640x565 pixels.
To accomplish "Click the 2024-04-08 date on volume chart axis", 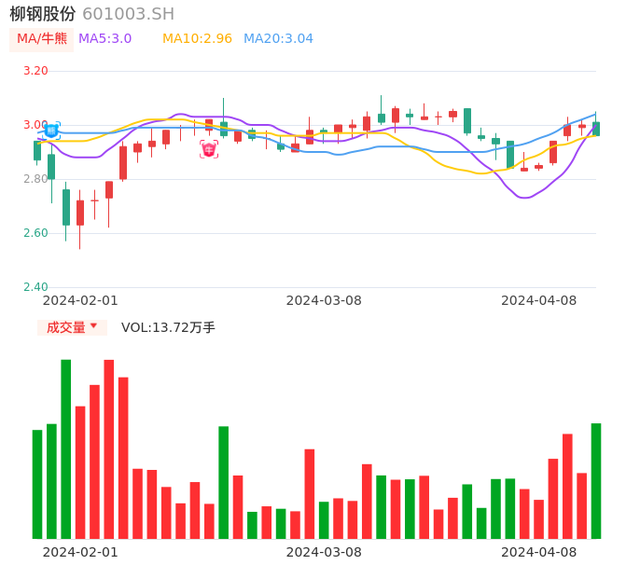I will pyautogui.click(x=539, y=552).
